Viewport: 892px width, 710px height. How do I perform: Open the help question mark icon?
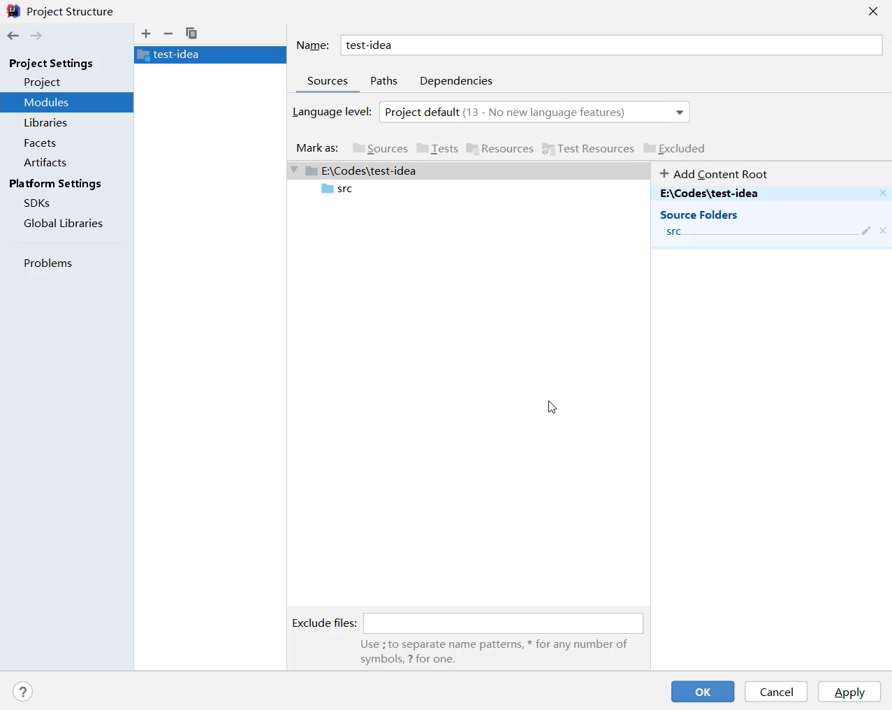[x=23, y=692]
